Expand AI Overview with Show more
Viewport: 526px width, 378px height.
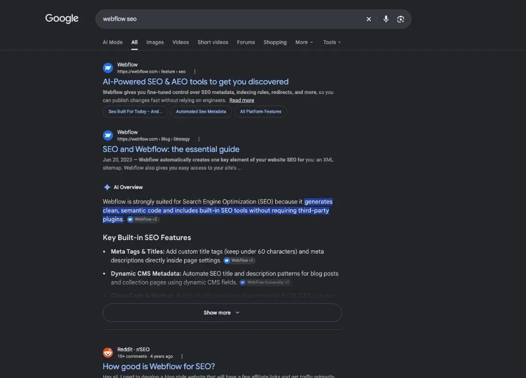[222, 312]
